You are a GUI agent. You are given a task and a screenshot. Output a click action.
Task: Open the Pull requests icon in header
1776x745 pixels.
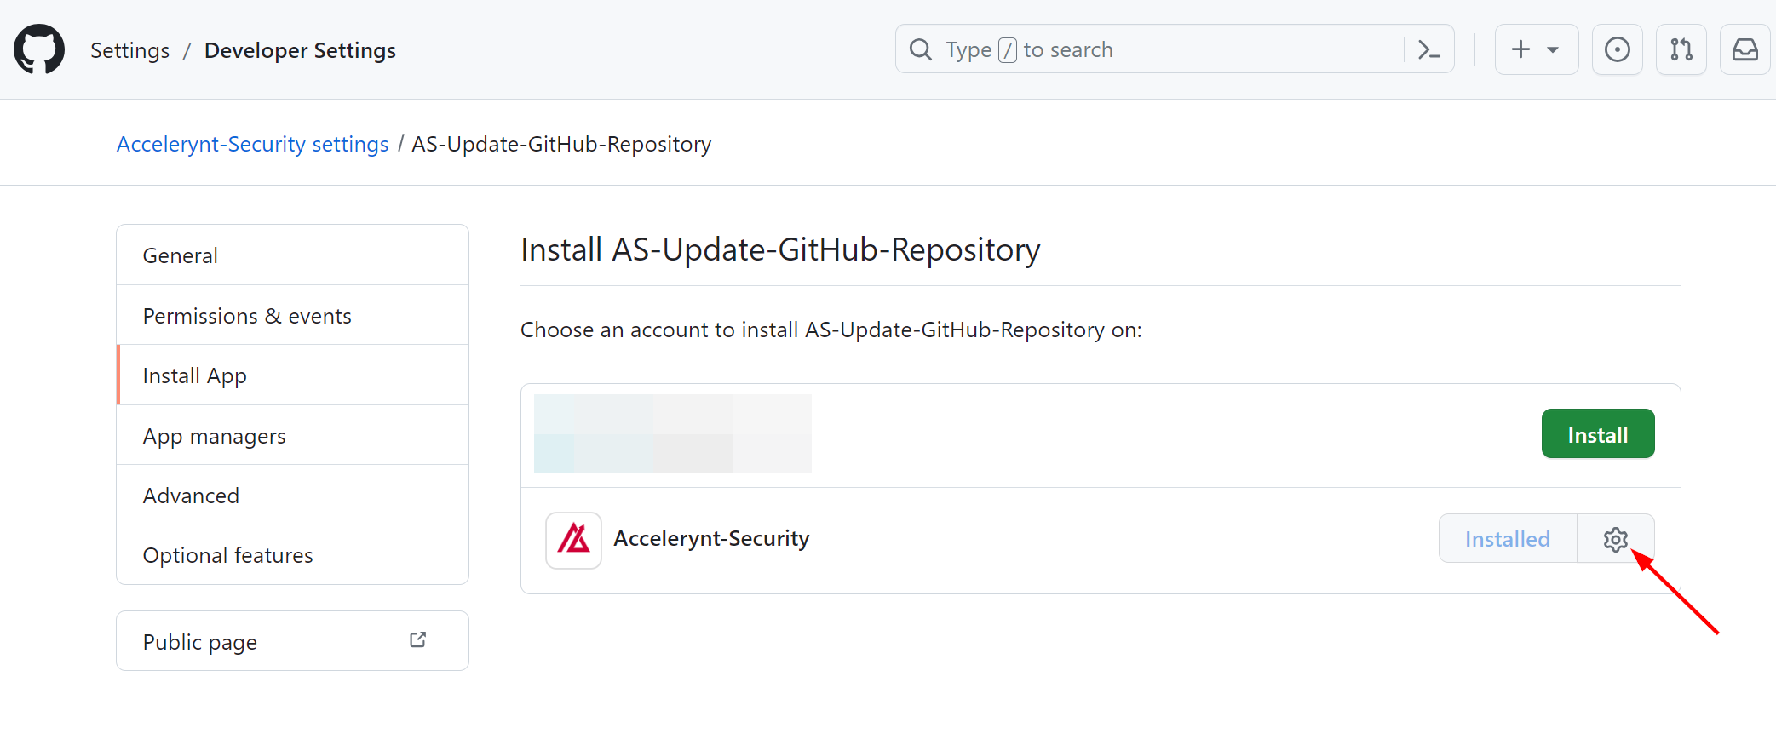pyautogui.click(x=1681, y=49)
